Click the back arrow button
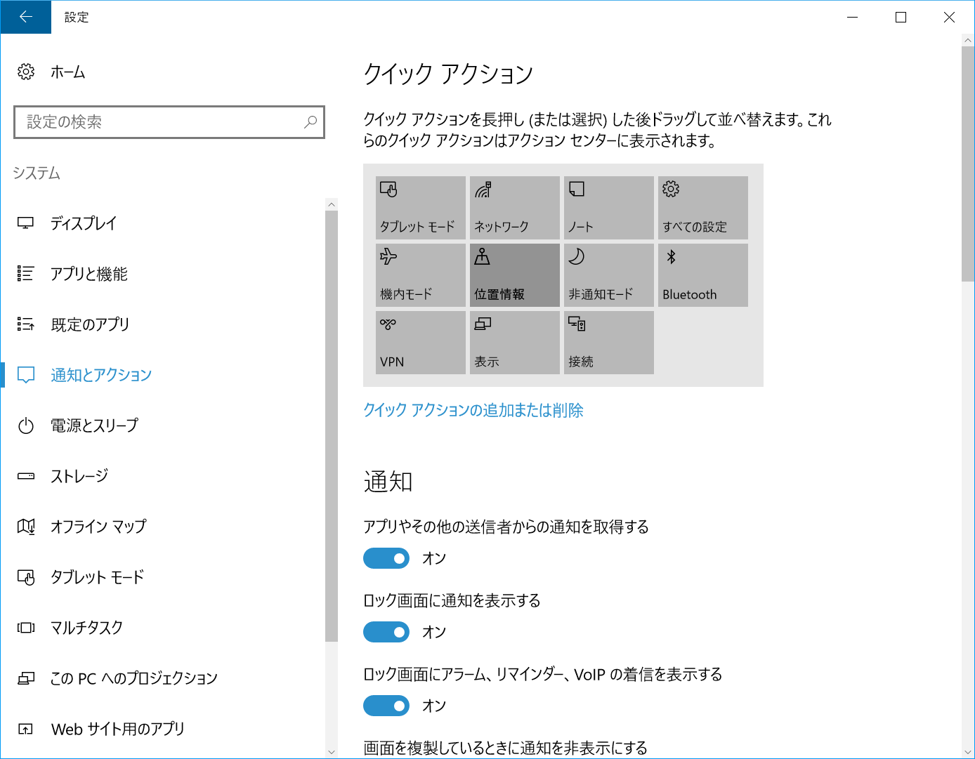The width and height of the screenshot is (975, 759). click(x=25, y=17)
